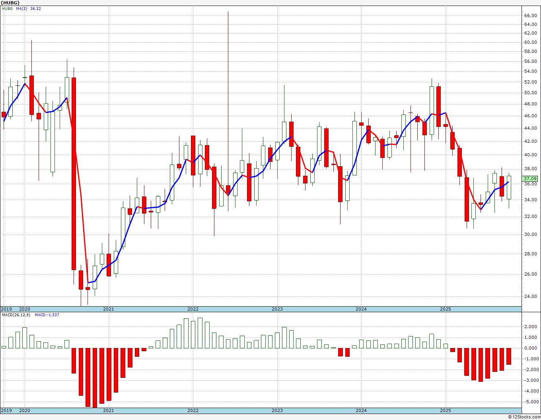Select the 46.00 price axis label
The height and width of the screenshot is (420, 541).
point(531,116)
